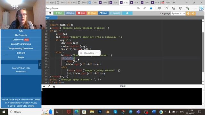Viewport: 205px width, 115px height.
Task: Click the Login link
Action: coord(21,57)
